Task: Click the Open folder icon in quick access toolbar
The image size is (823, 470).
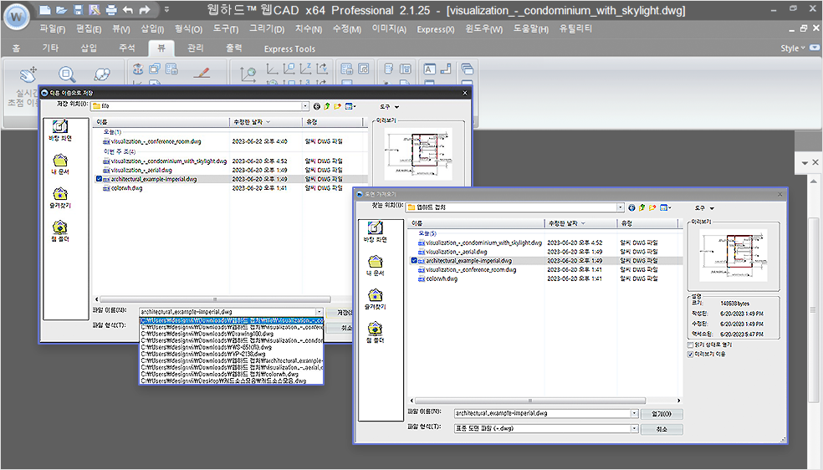Action: tap(61, 10)
